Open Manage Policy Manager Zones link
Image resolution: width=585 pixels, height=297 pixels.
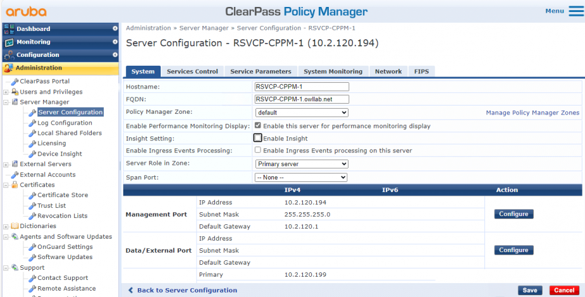533,112
